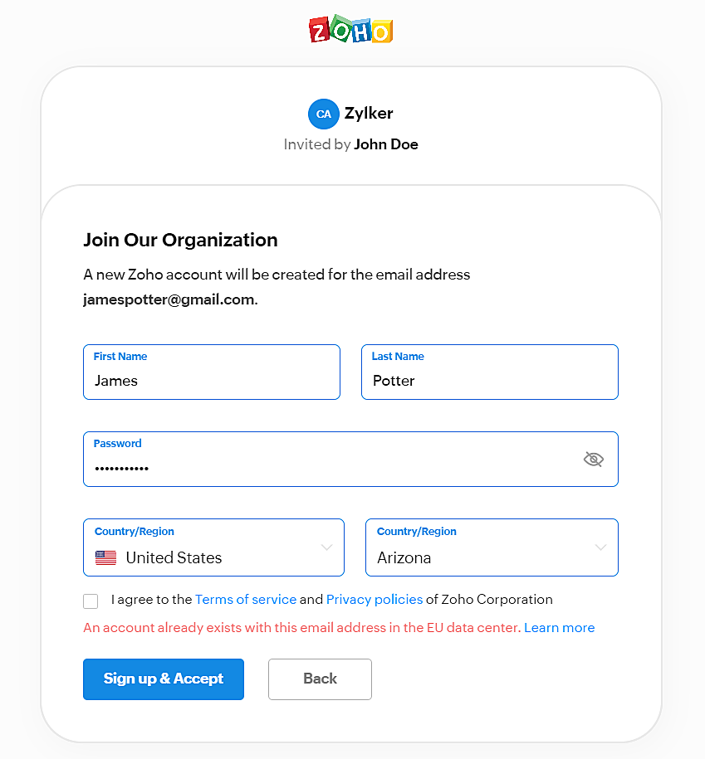This screenshot has height=759, width=705.
Task: Expand the United States country dropdown arrow
Action: [326, 547]
